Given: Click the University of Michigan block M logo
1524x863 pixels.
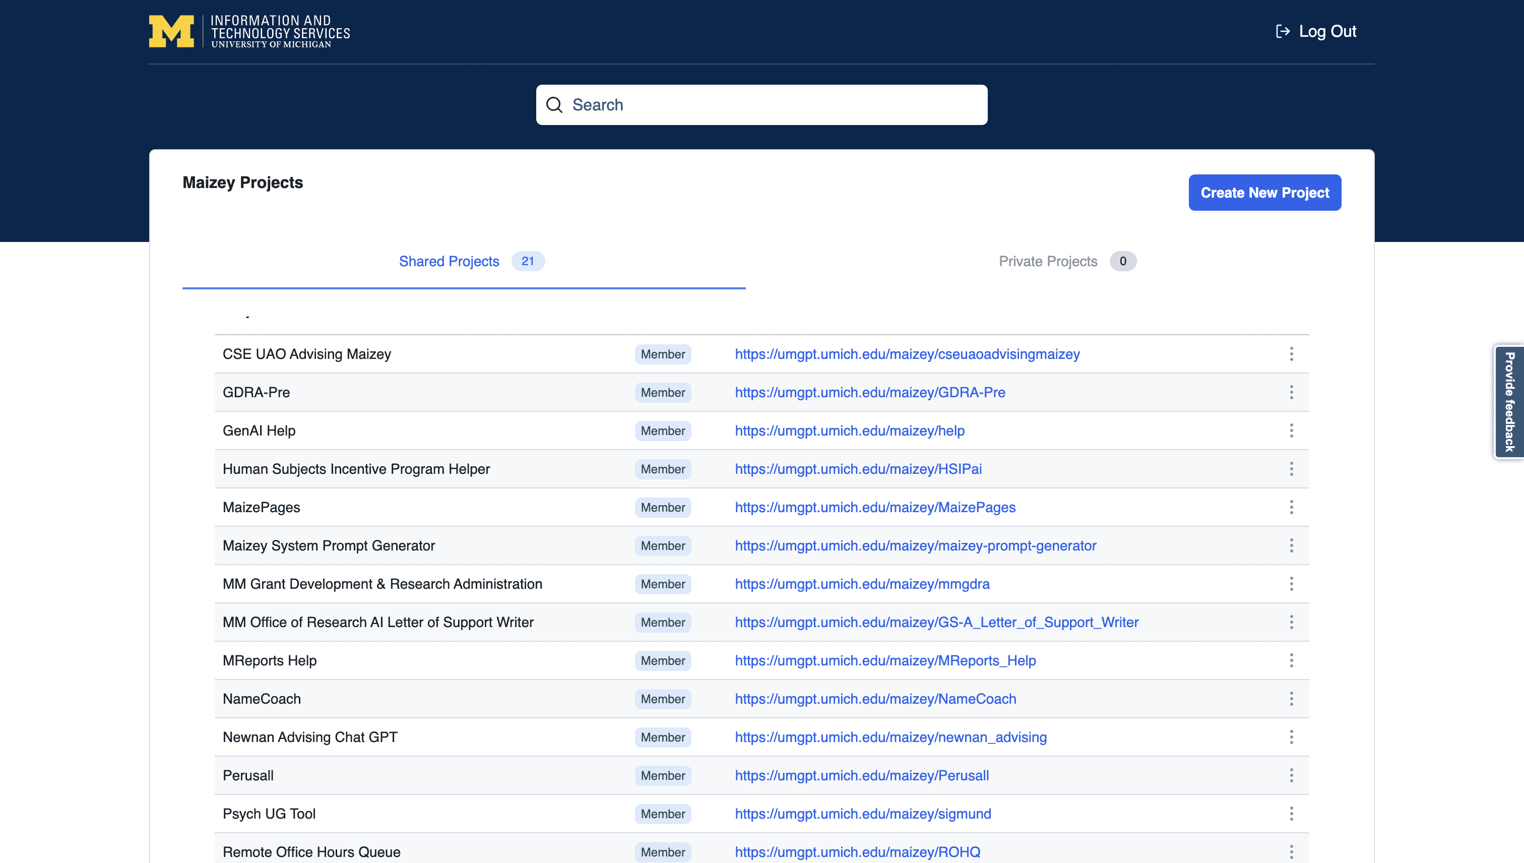Looking at the screenshot, I should coord(171,31).
